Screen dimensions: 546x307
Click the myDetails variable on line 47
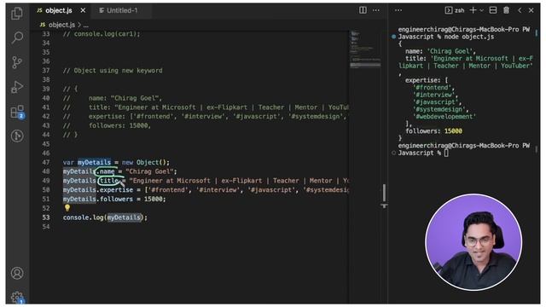point(94,162)
